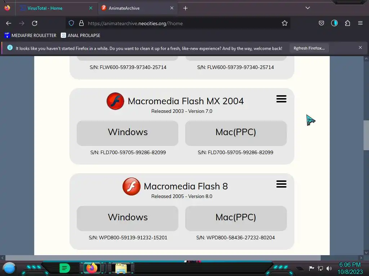Click the scroll up arrow of the page

click(x=366, y=59)
